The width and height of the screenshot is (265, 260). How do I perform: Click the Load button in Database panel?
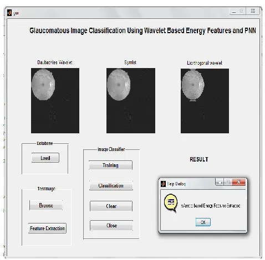pyautogui.click(x=45, y=158)
